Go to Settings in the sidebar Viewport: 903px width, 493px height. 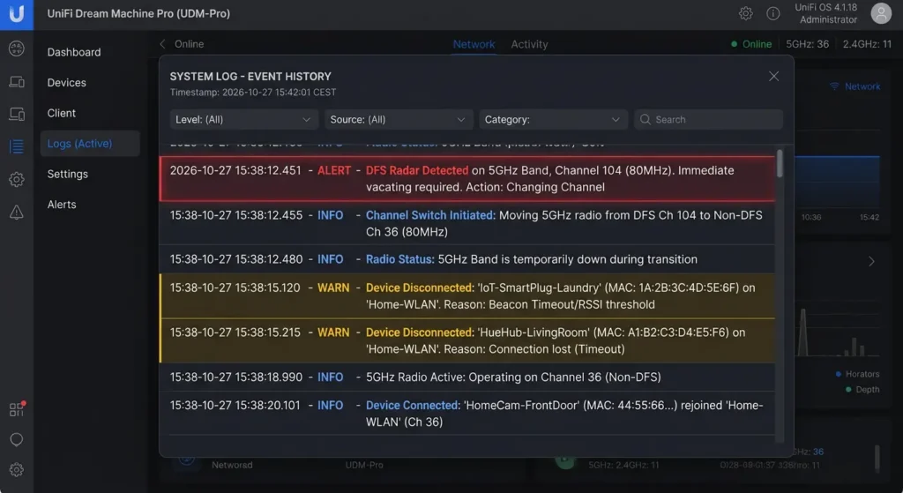tap(67, 174)
